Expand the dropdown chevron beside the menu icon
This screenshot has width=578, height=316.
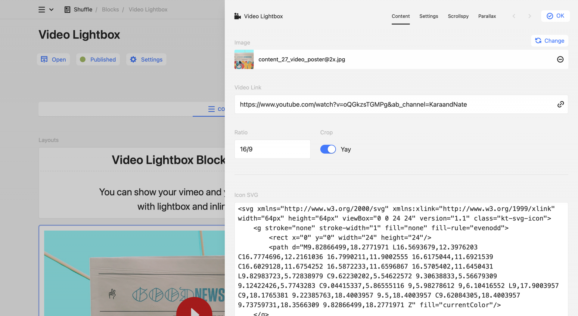(51, 10)
